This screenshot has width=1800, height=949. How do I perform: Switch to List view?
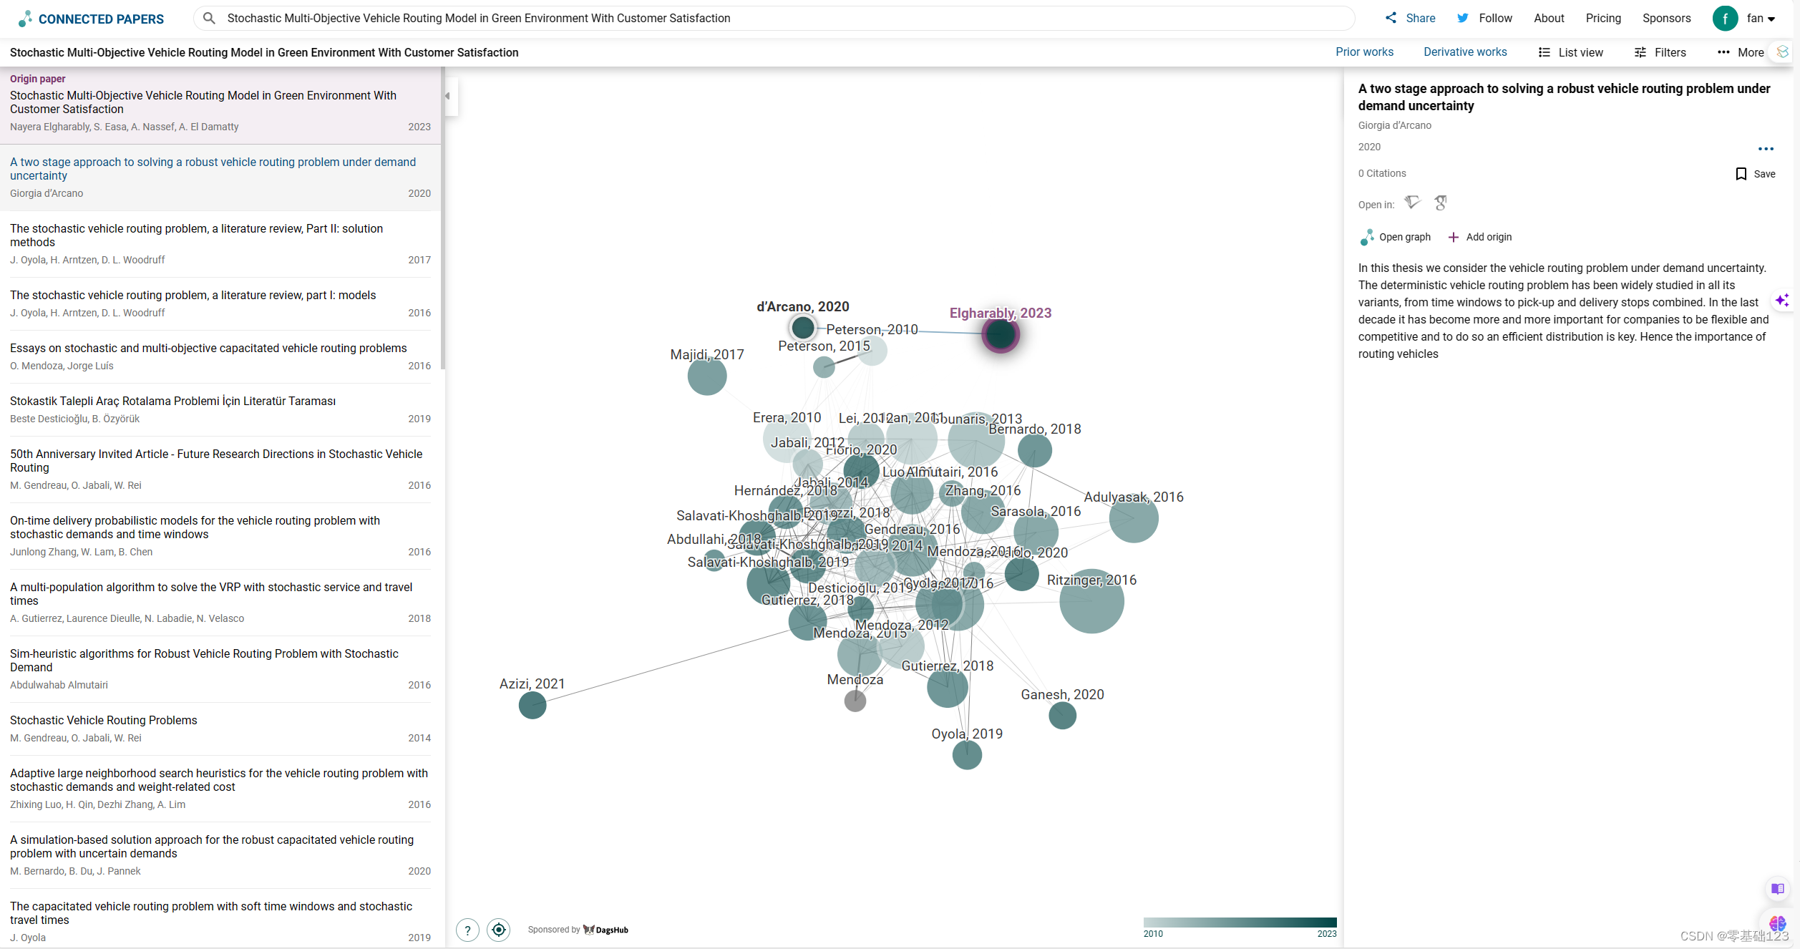1571,52
